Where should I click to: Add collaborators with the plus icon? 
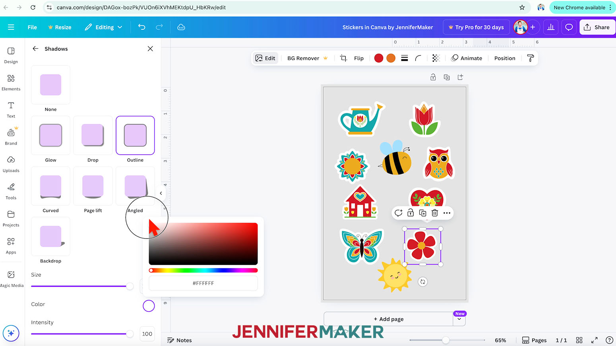(x=533, y=27)
